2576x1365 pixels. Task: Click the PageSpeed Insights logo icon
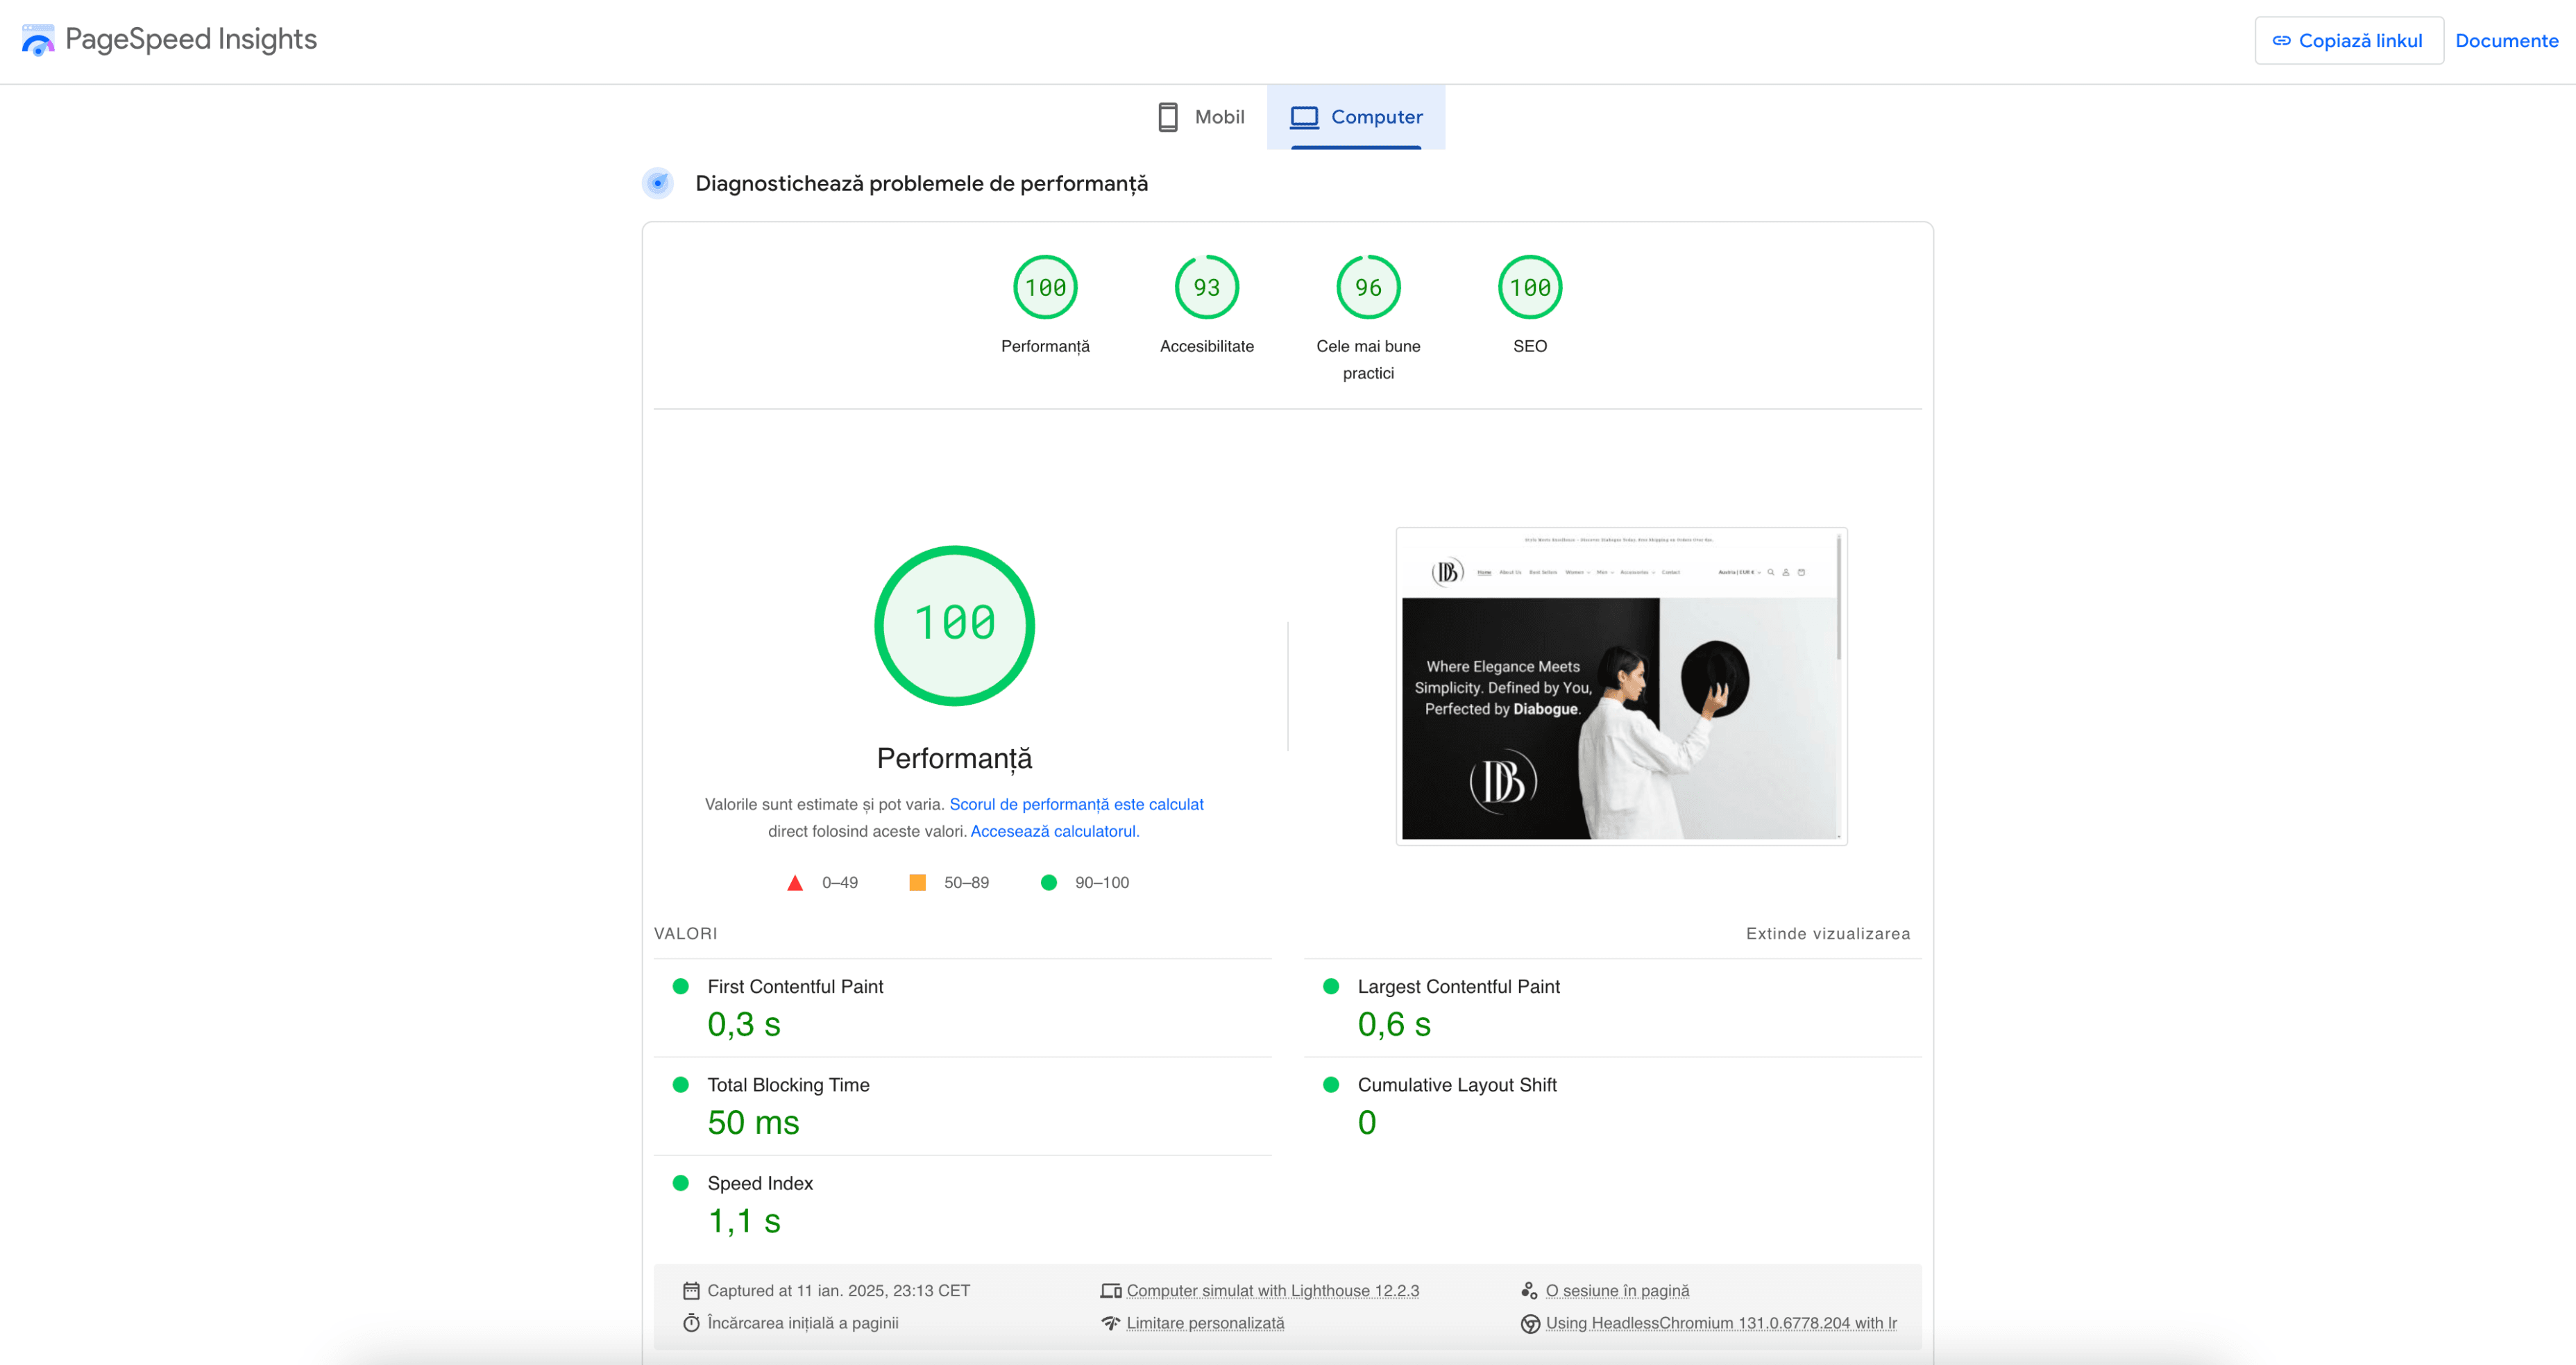[38, 40]
